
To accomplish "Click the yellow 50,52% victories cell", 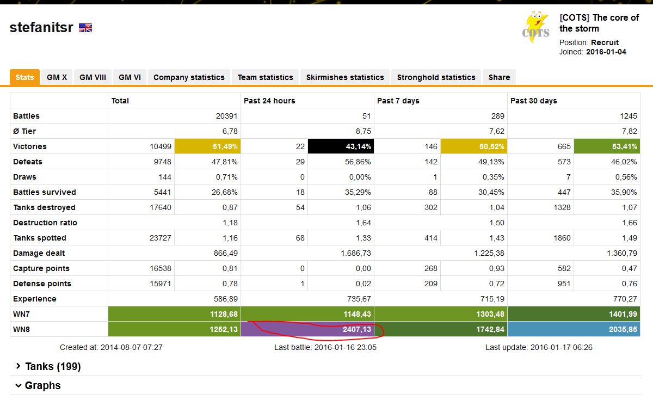I will coord(474,146).
